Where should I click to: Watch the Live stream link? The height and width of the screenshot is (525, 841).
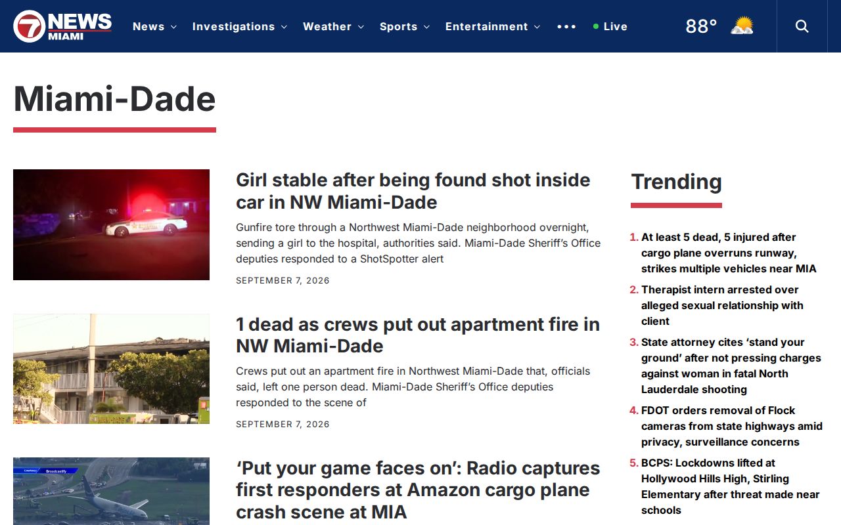tap(610, 26)
